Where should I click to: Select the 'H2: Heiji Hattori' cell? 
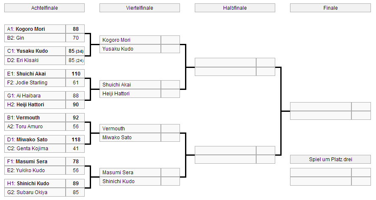coord(35,105)
